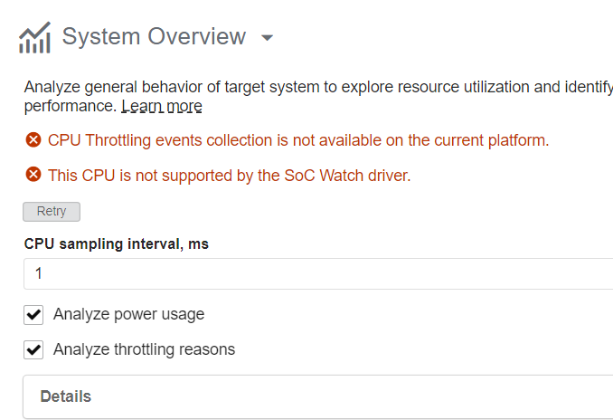
Task: Uncheck the Analyze power usage checkbox
Action: coord(34,315)
